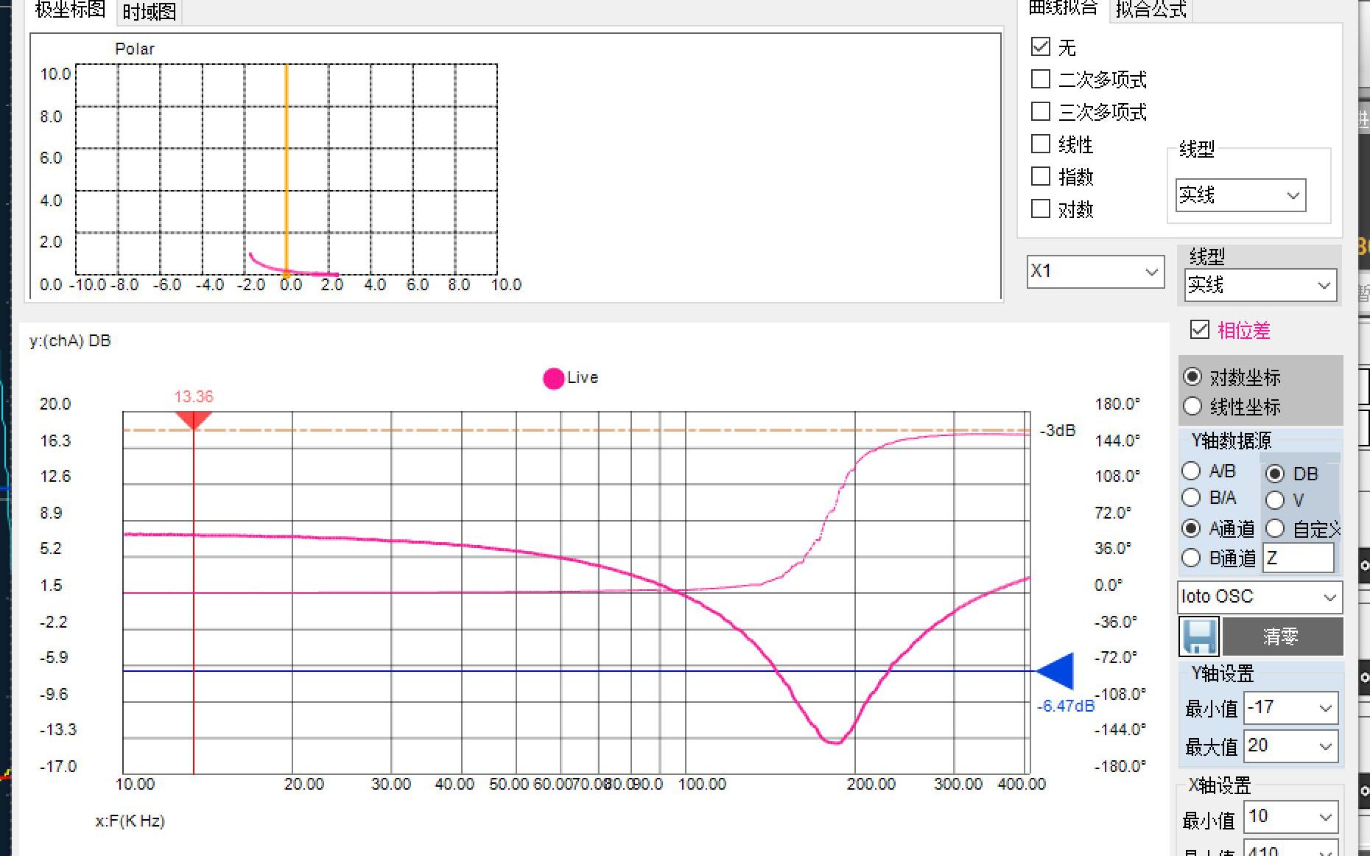This screenshot has height=856, width=1370.
Task: Choose the 自定义 custom radio button
Action: click(x=1275, y=528)
